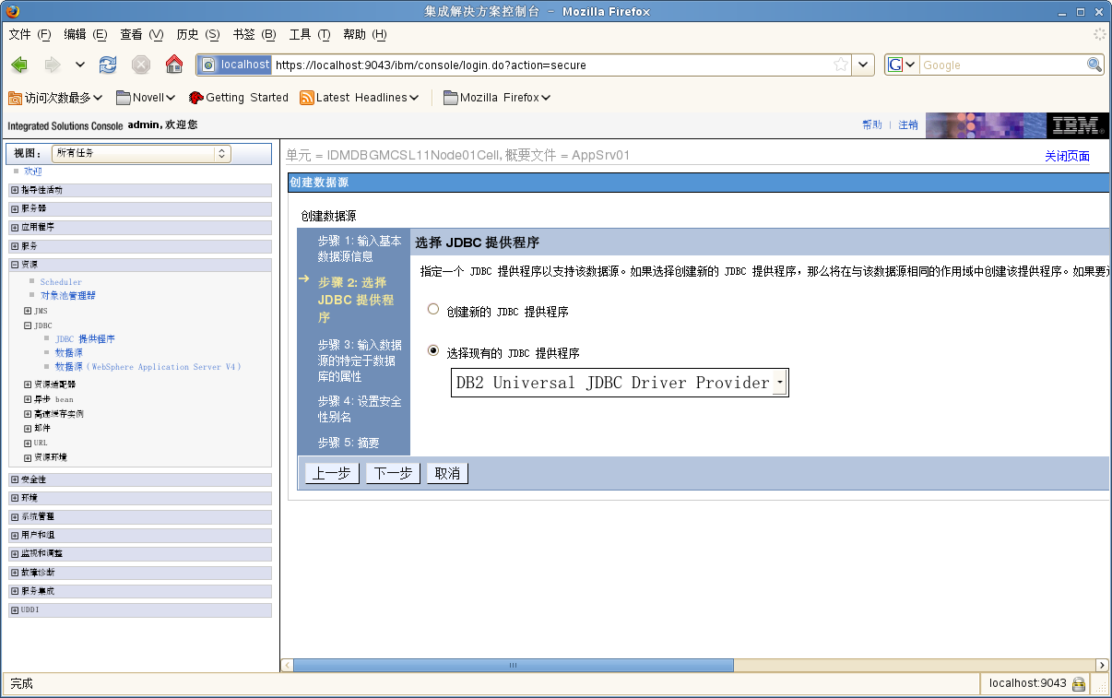The width and height of the screenshot is (1112, 698).
Task: Expand the 应用程序 section
Action: tap(15, 227)
